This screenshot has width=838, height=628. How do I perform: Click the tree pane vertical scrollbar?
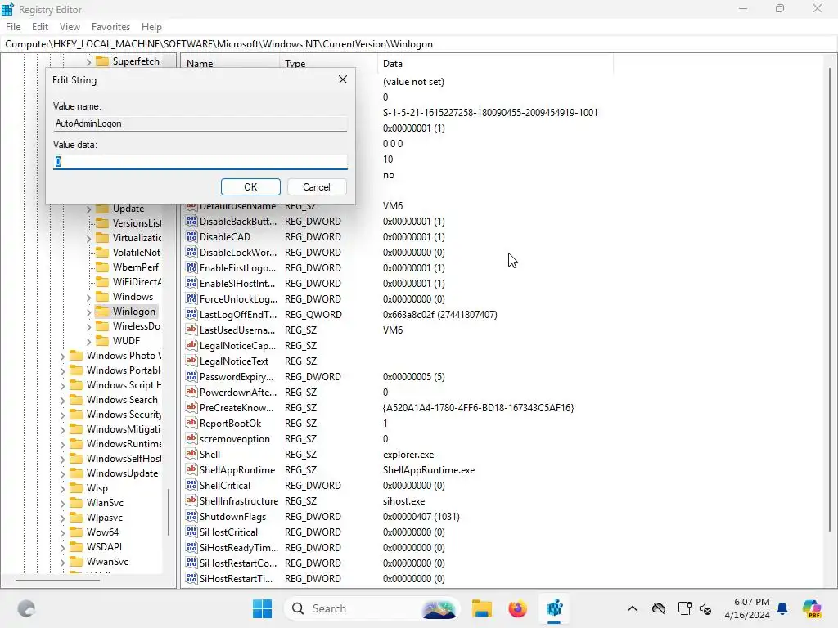coord(169,512)
